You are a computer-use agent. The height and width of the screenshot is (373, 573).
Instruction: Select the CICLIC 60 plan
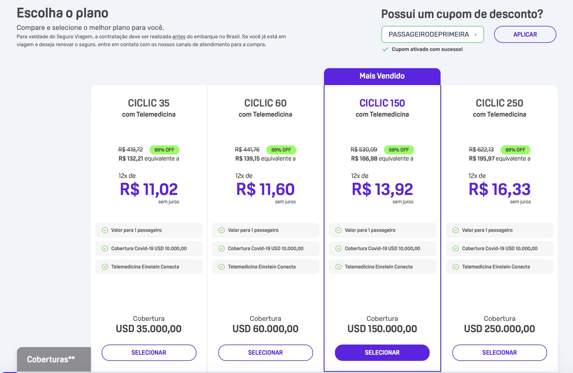(x=265, y=352)
